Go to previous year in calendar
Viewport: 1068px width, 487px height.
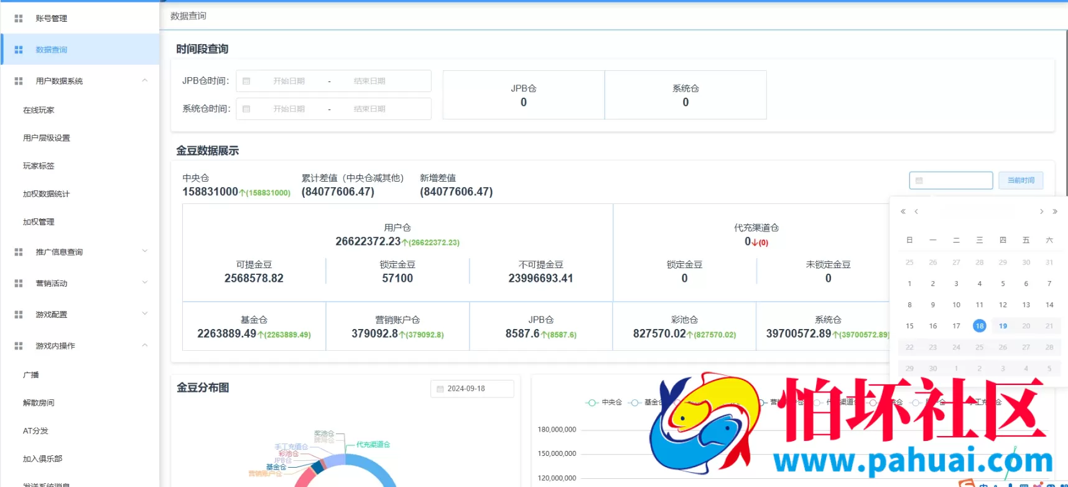click(x=903, y=211)
